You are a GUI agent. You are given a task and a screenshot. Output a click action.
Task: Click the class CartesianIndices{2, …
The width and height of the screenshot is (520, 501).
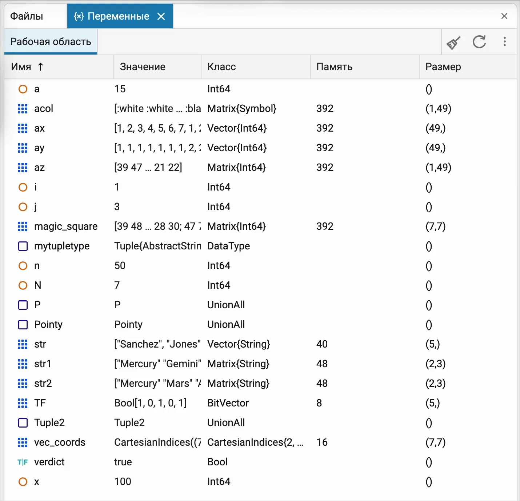pos(255,442)
